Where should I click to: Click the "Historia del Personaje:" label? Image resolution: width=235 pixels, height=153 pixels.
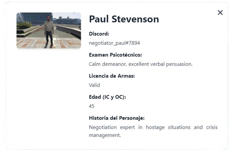coord(117,118)
